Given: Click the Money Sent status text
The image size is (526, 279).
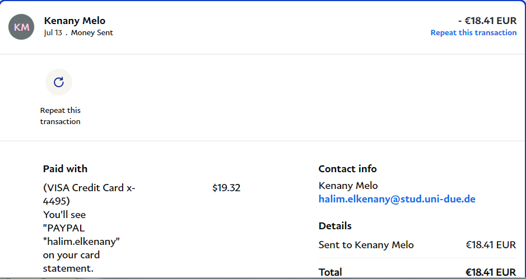Looking at the screenshot, I should tap(92, 33).
